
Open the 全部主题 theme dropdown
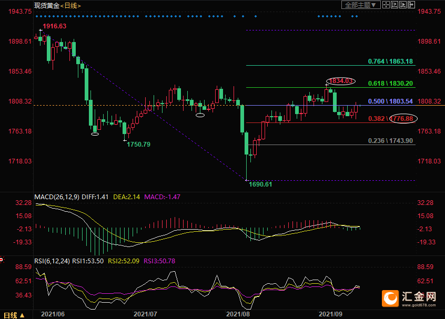(x=361, y=5)
